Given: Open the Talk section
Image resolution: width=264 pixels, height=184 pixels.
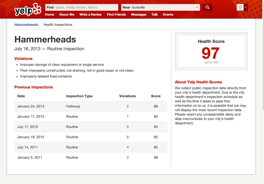Looking at the screenshot, I should (155, 14).
